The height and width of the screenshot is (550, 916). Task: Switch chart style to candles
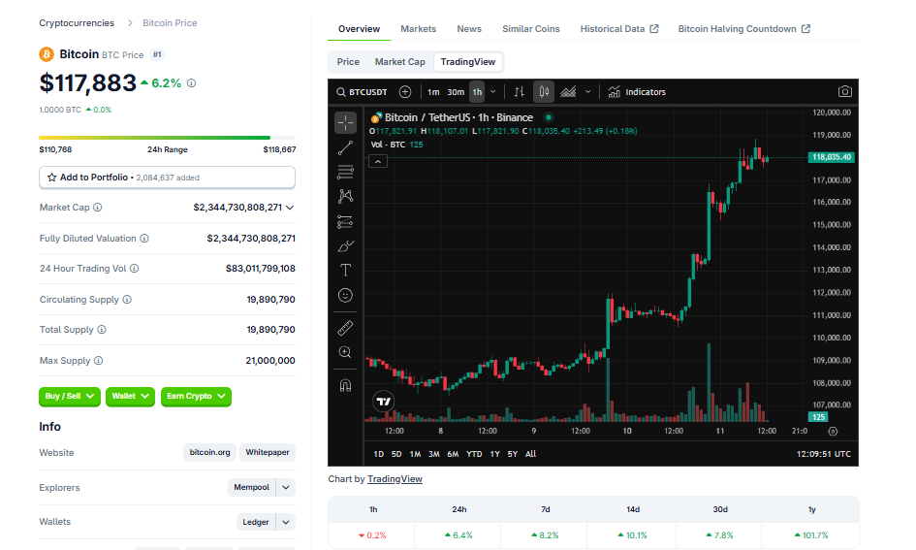pos(544,92)
